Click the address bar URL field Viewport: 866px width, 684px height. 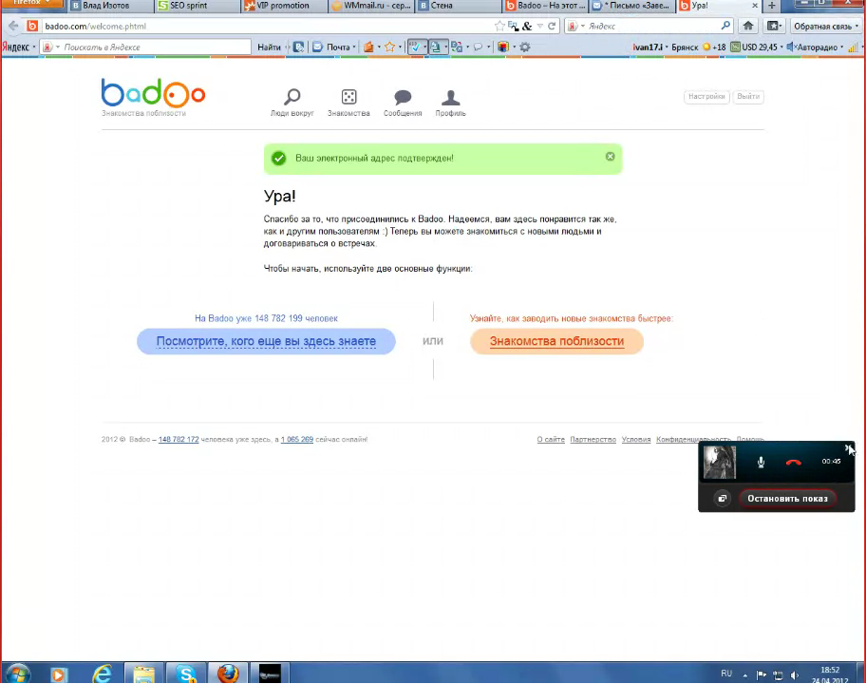point(265,26)
